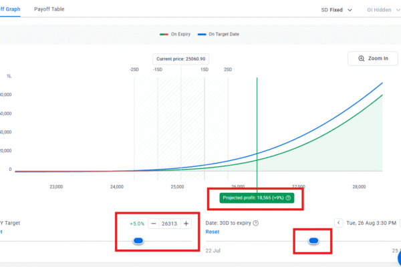Click the minus icon to decrease target
Screen dimensions: 401x267
tap(154, 224)
